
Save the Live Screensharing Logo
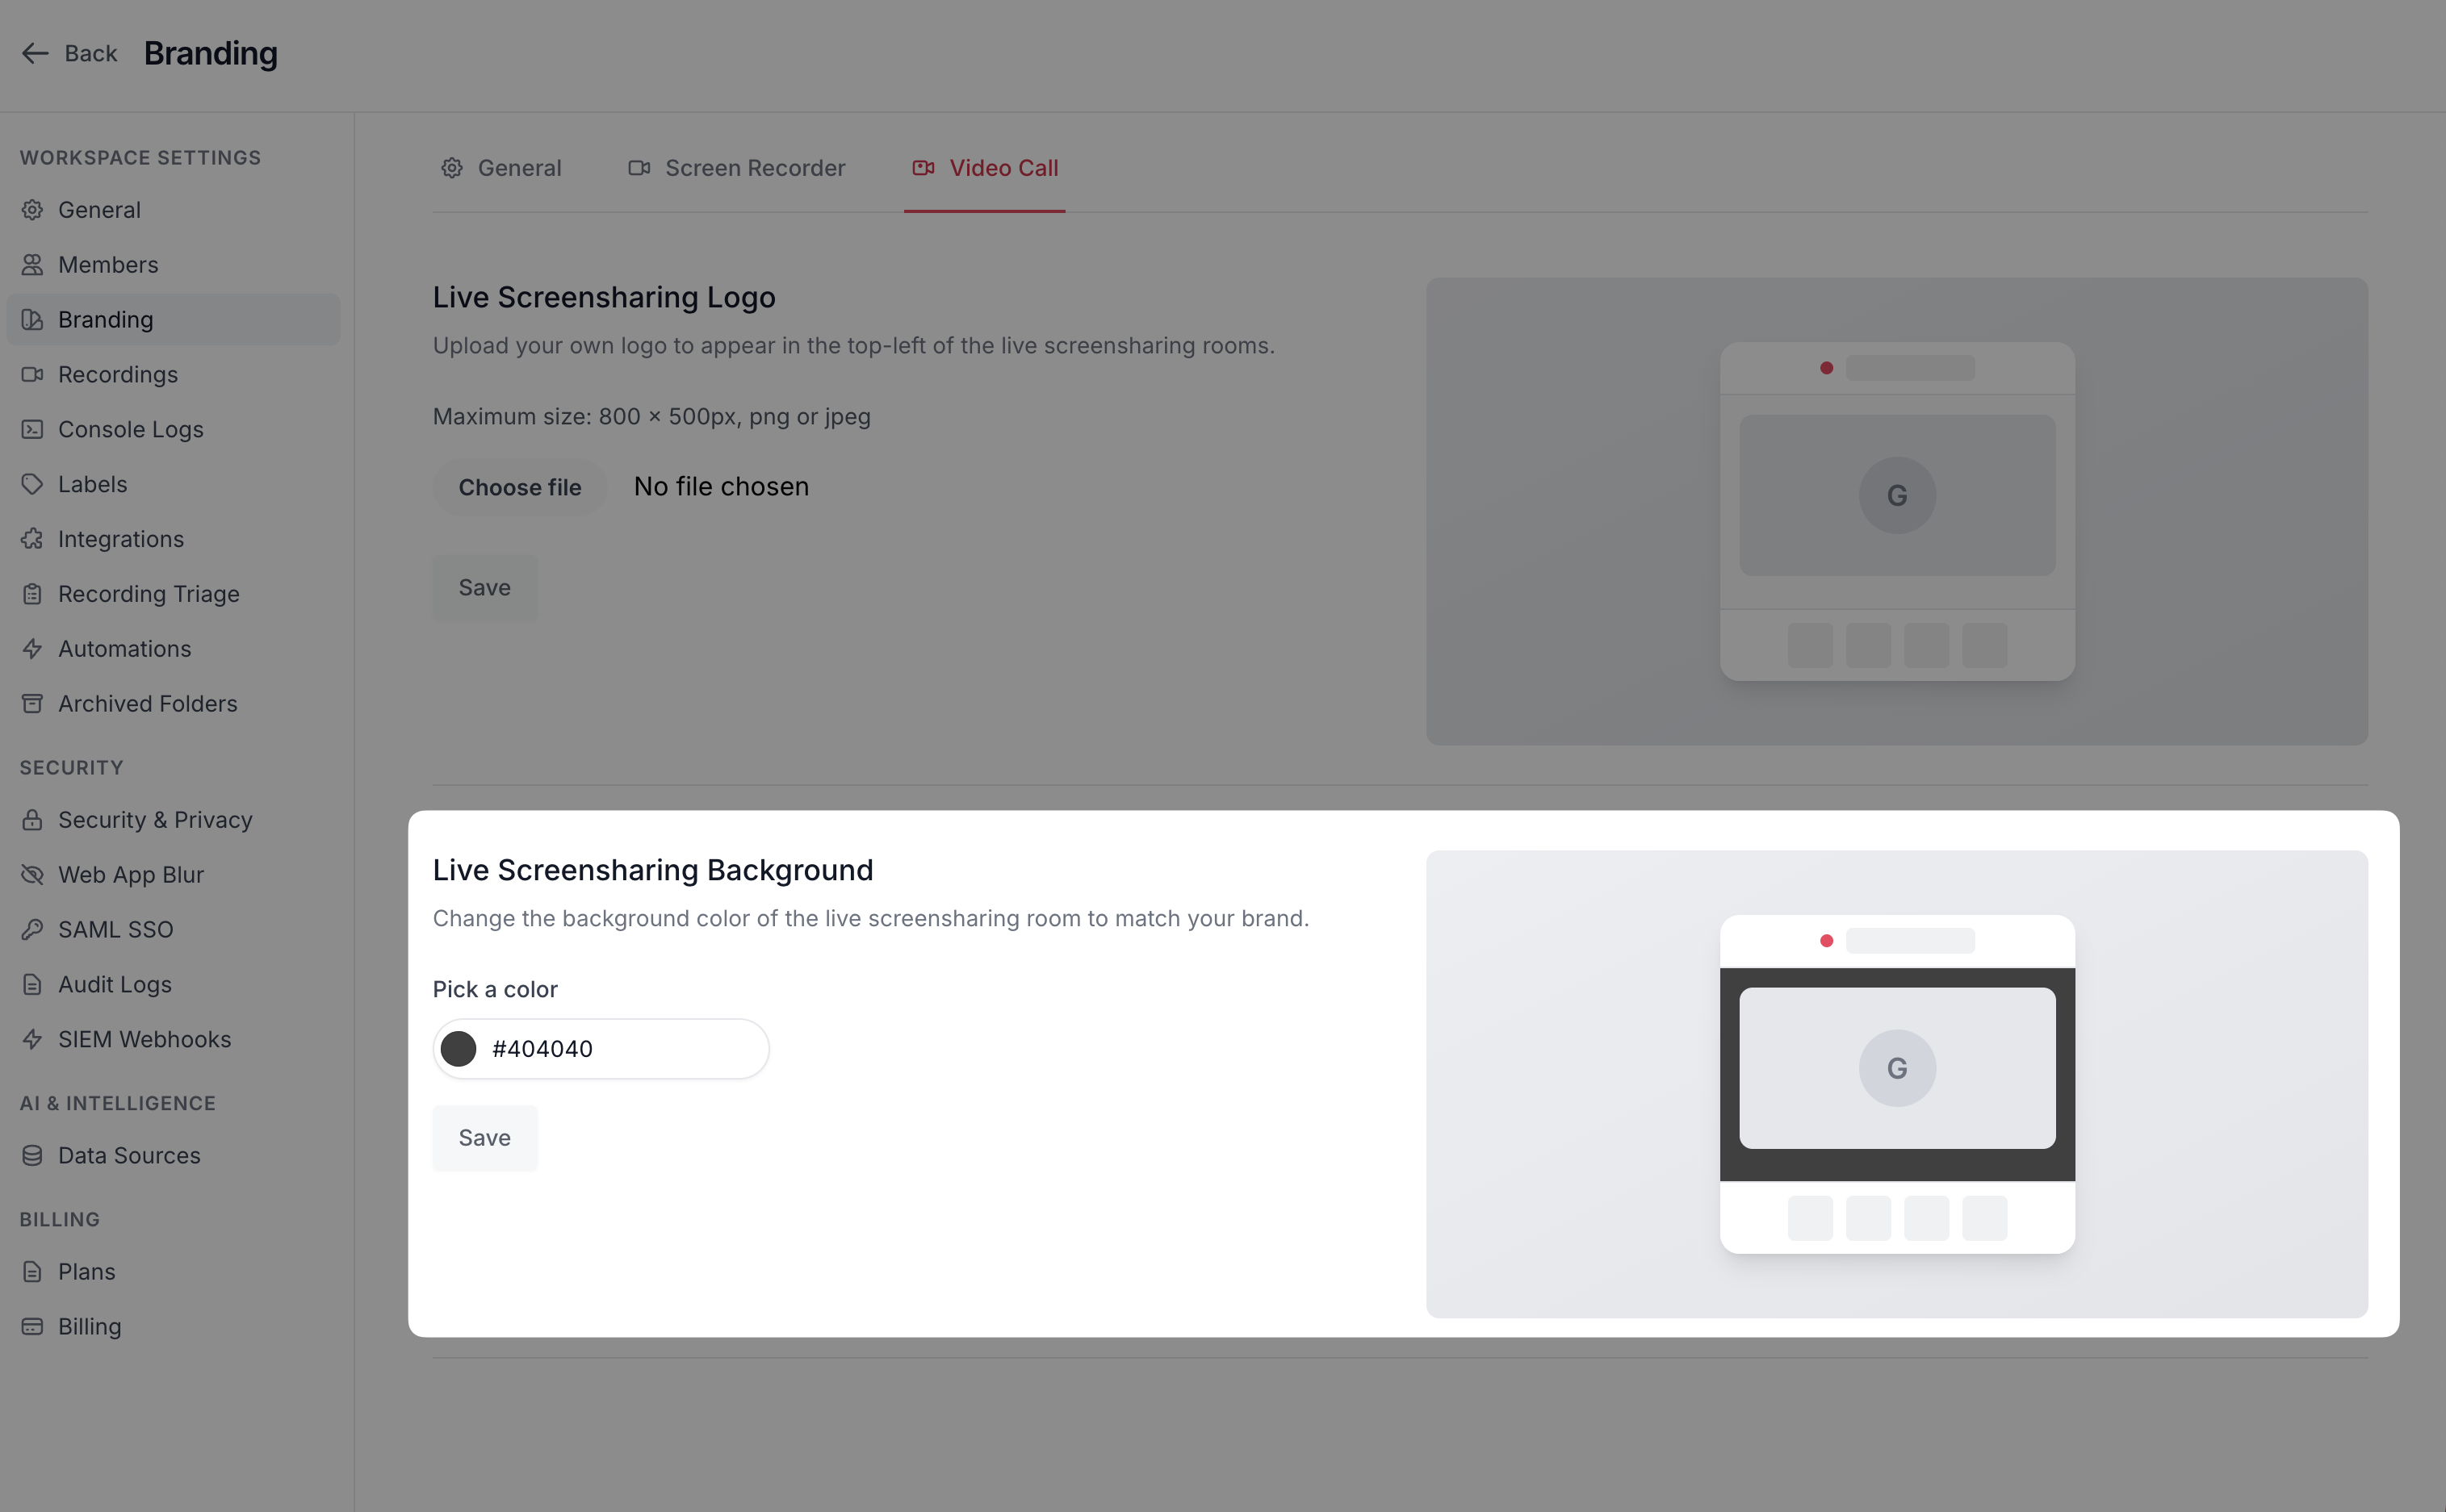[484, 588]
